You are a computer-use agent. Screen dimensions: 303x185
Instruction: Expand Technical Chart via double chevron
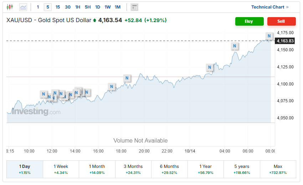tap(287, 7)
